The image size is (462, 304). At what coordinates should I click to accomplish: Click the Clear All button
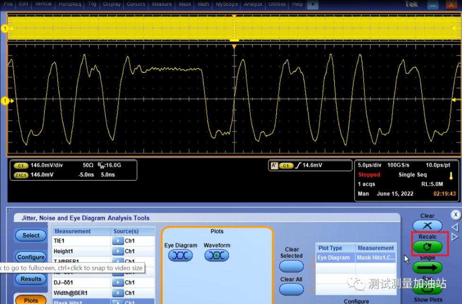[x=291, y=289]
